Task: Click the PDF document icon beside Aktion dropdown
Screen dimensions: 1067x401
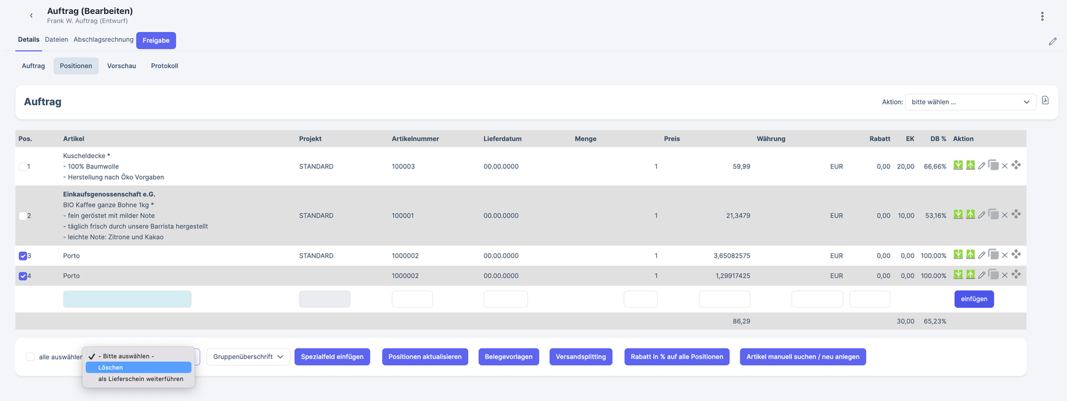Action: pos(1045,101)
